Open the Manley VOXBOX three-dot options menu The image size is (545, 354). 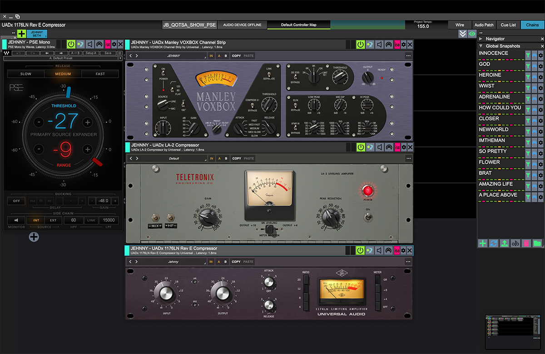point(408,56)
